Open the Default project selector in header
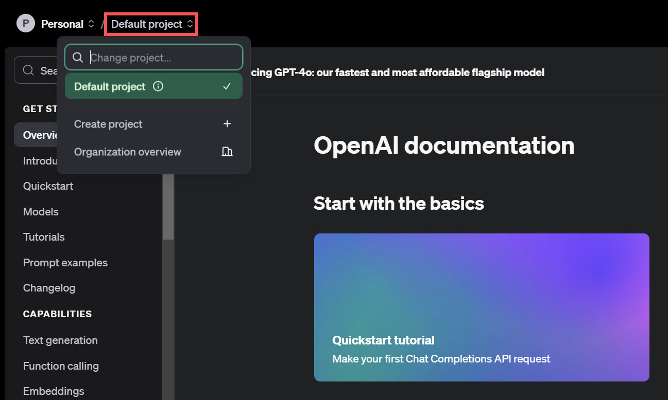Image resolution: width=668 pixels, height=400 pixels. coord(152,24)
